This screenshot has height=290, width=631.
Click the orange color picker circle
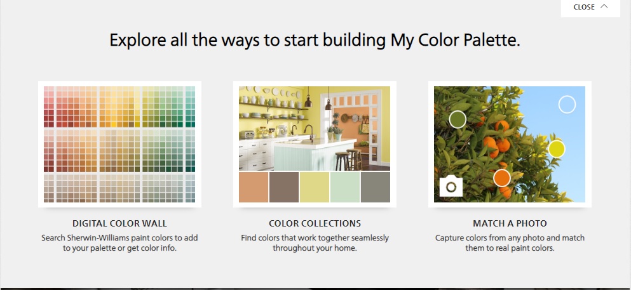(501, 178)
